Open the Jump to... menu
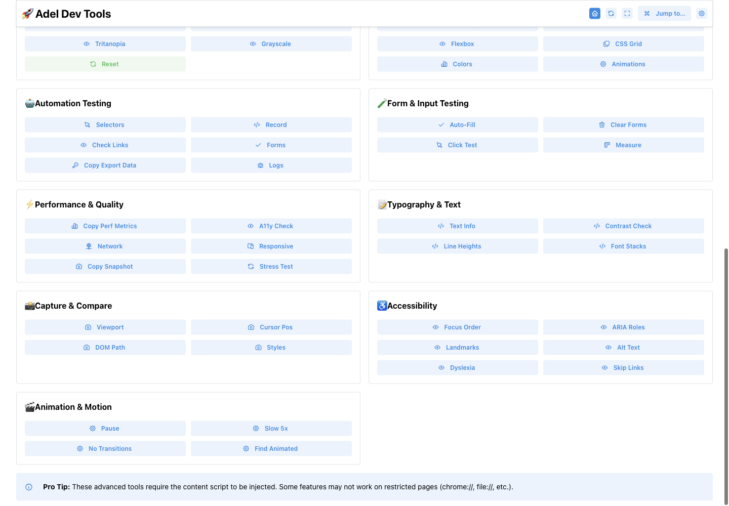Viewport: 729px width, 506px height. click(x=664, y=14)
